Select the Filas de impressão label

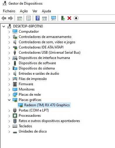point(33,79)
